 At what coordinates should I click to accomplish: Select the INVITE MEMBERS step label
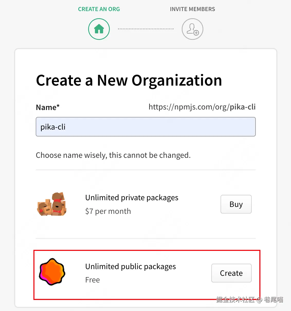pos(193,9)
